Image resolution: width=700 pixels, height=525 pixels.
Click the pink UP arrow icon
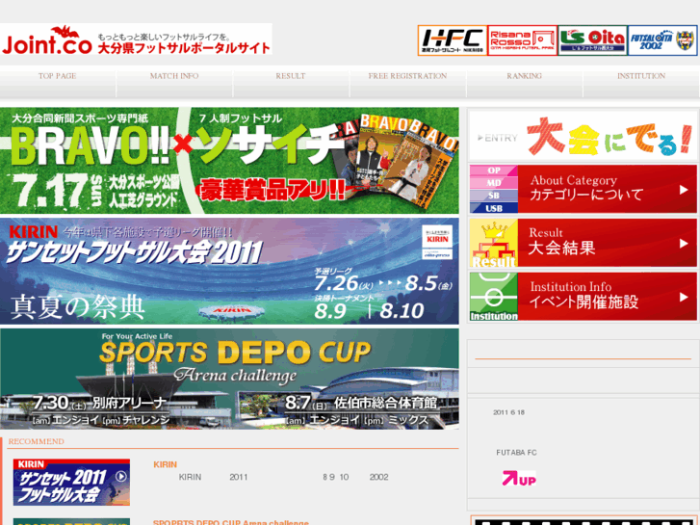519,479
